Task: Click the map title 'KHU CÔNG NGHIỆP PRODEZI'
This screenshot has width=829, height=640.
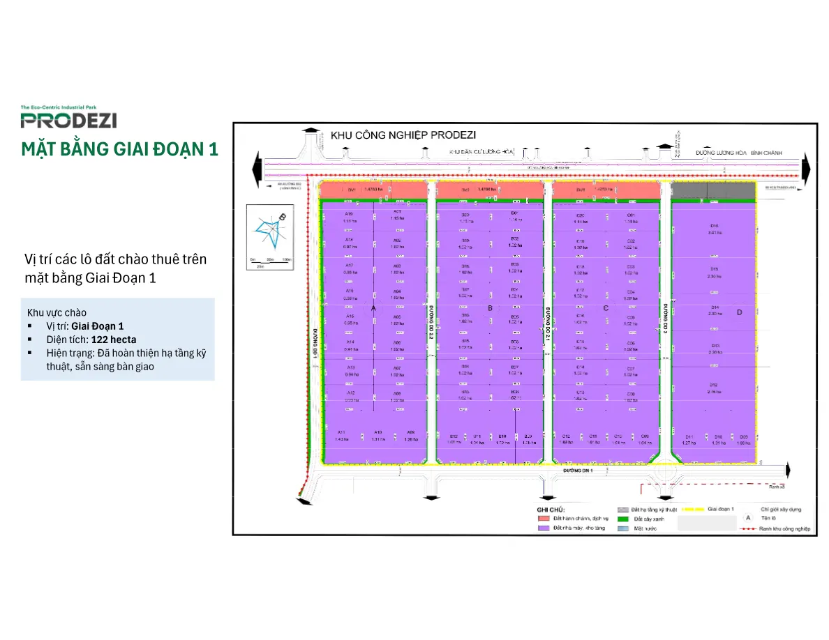Action: (x=403, y=135)
